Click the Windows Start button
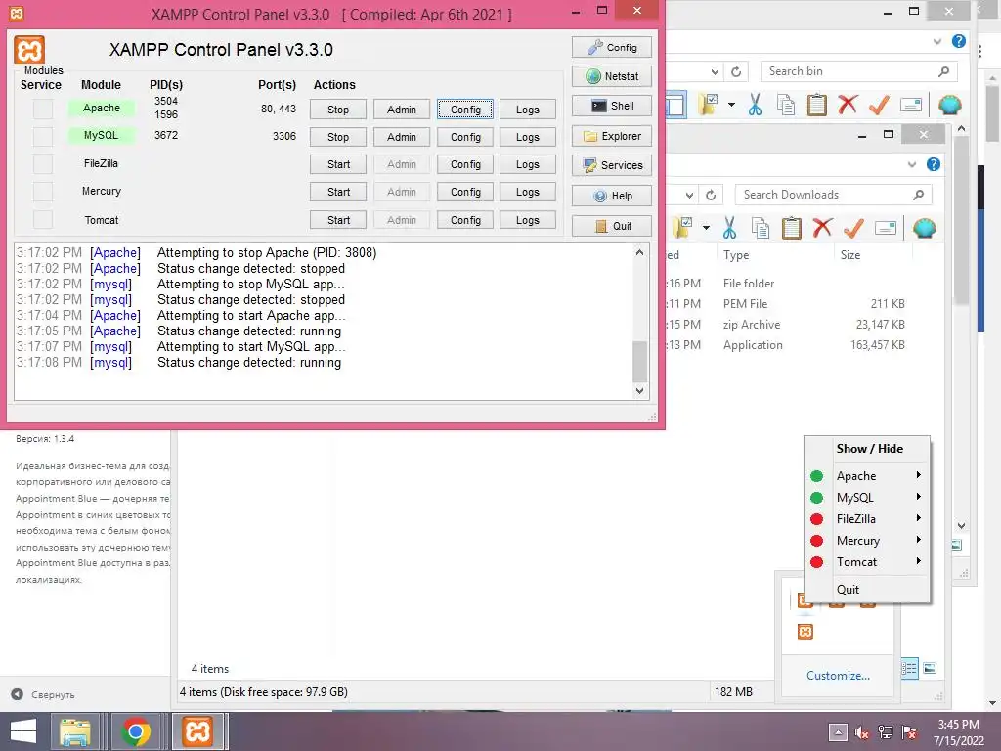The width and height of the screenshot is (1001, 751). (x=23, y=731)
